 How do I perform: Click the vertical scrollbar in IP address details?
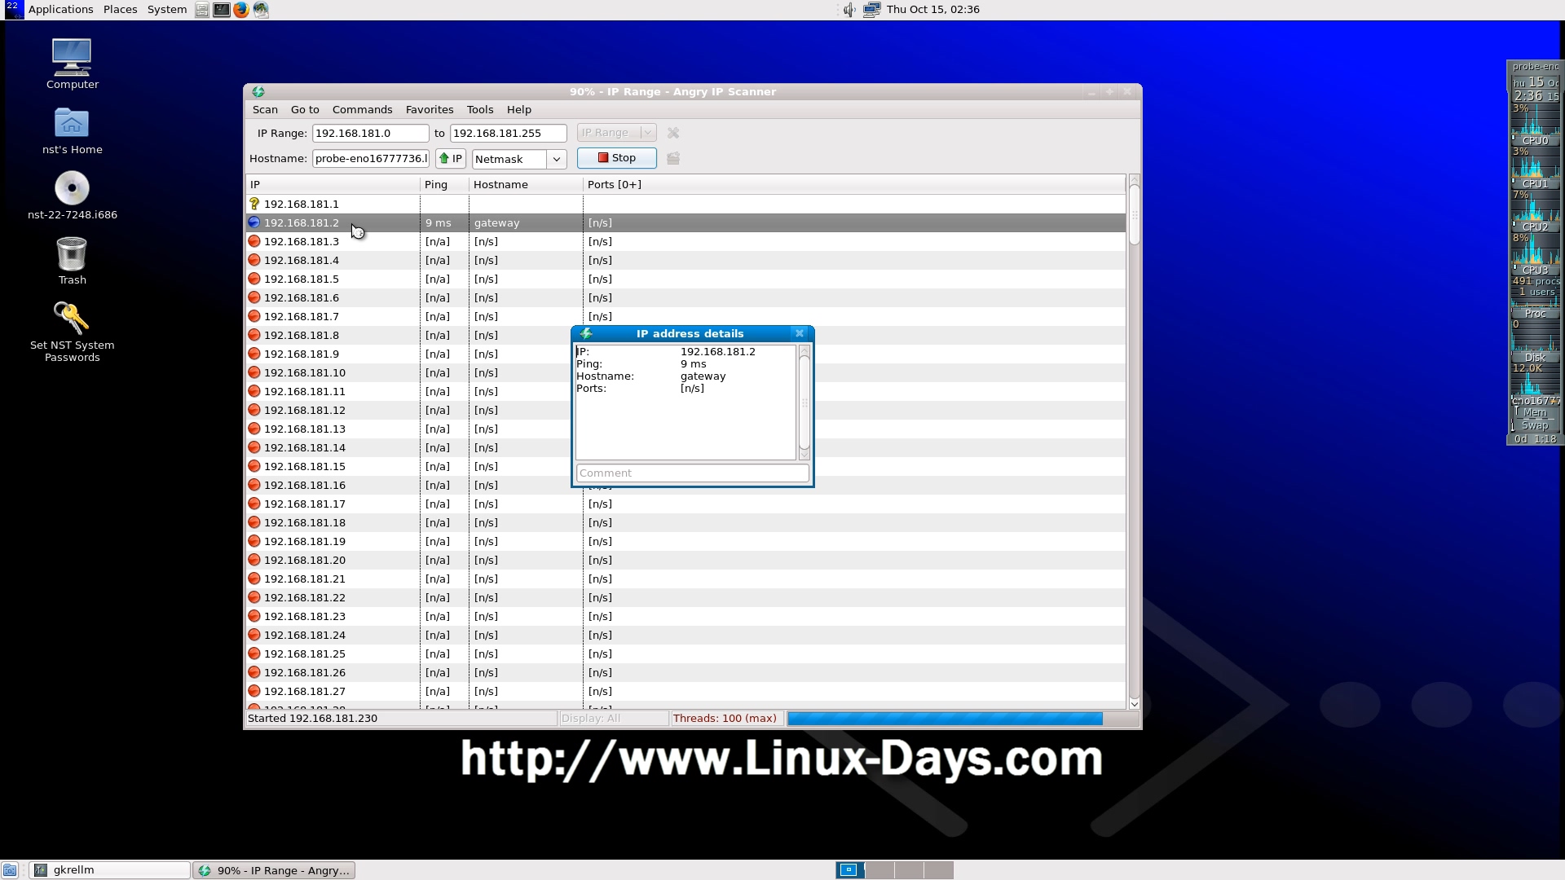coord(805,403)
